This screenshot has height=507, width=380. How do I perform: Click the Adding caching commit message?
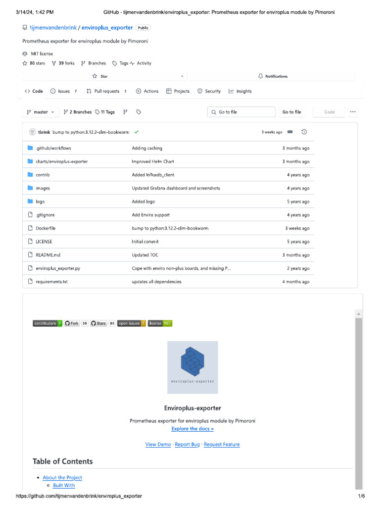147,148
